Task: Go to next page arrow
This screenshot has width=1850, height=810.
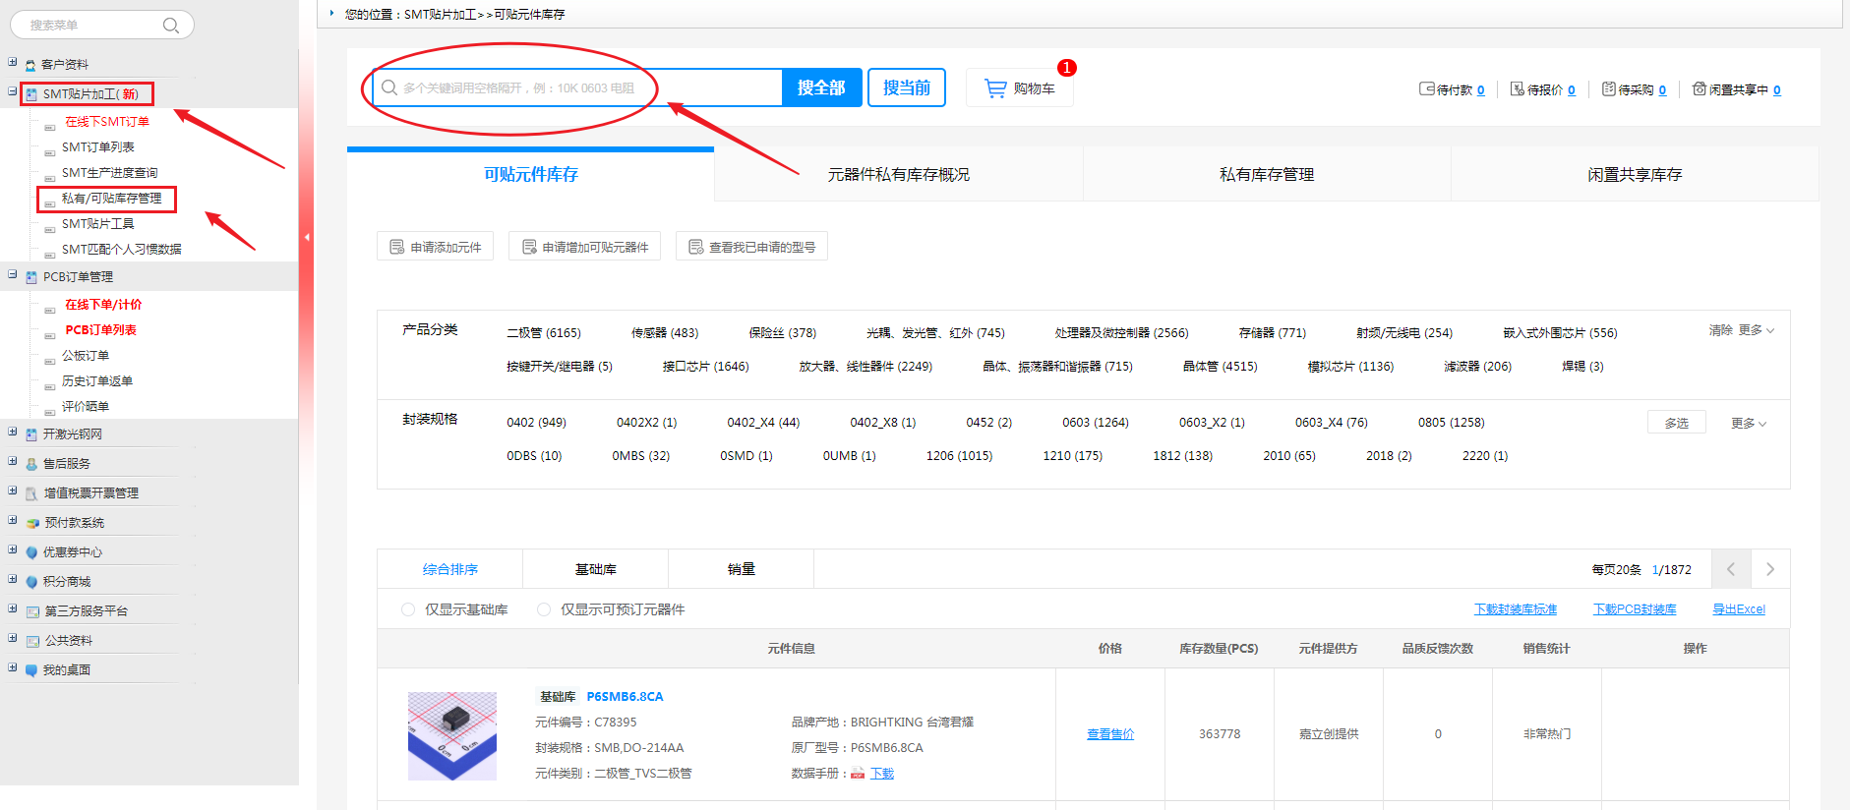Action: (x=1769, y=569)
